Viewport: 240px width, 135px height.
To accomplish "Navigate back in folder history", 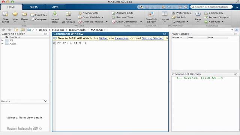I will point(3,30).
